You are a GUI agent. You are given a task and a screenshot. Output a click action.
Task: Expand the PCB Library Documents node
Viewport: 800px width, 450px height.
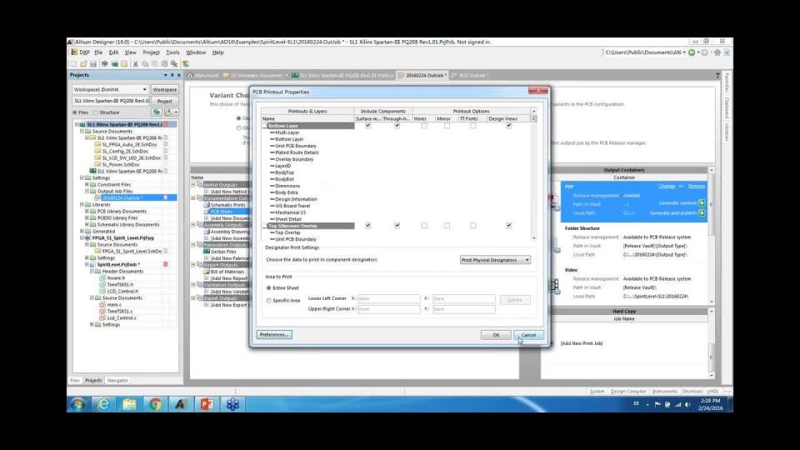coord(87,211)
